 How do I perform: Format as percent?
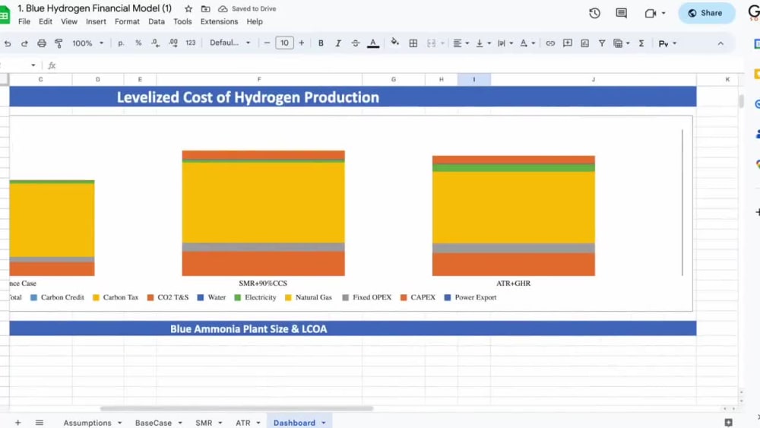pos(138,43)
